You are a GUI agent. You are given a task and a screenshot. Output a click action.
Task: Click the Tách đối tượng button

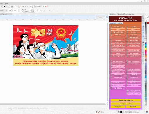pyautogui.click(x=118, y=27)
